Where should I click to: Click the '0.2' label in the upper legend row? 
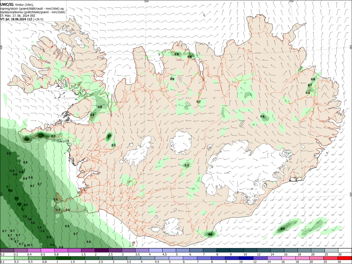point(2,254)
